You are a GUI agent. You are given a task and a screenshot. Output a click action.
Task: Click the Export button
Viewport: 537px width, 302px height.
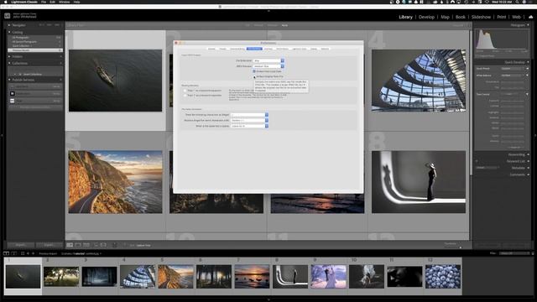49,245
